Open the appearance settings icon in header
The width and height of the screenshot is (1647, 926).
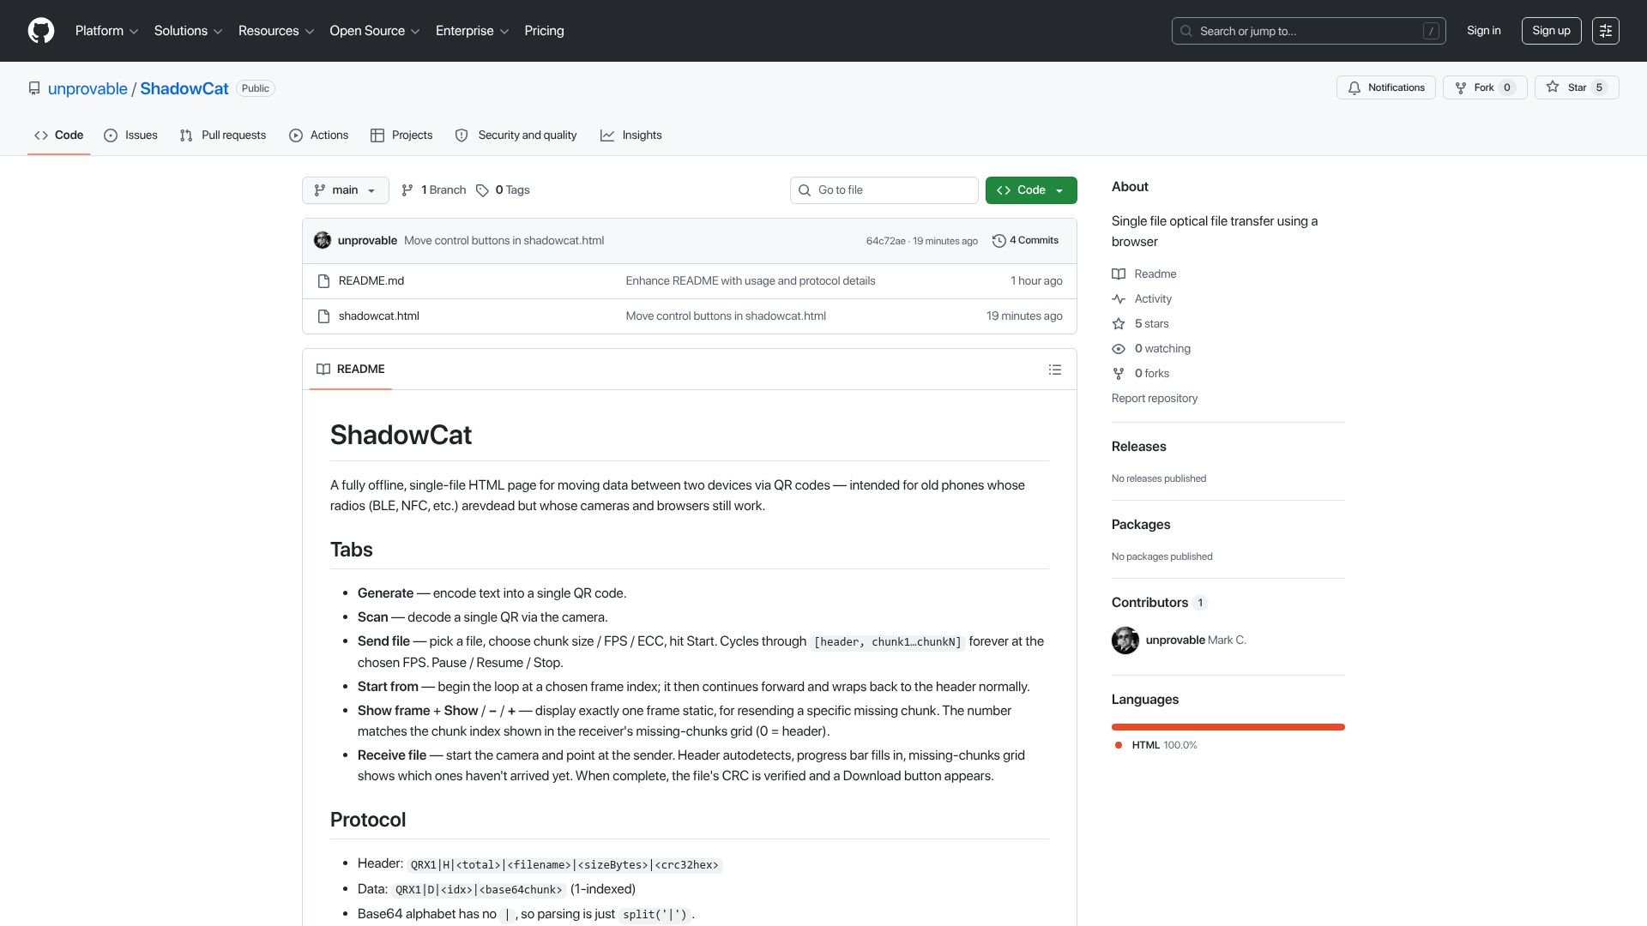1606,31
